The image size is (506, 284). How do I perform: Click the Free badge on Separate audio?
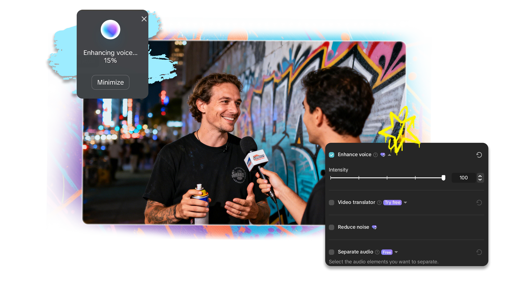(387, 252)
